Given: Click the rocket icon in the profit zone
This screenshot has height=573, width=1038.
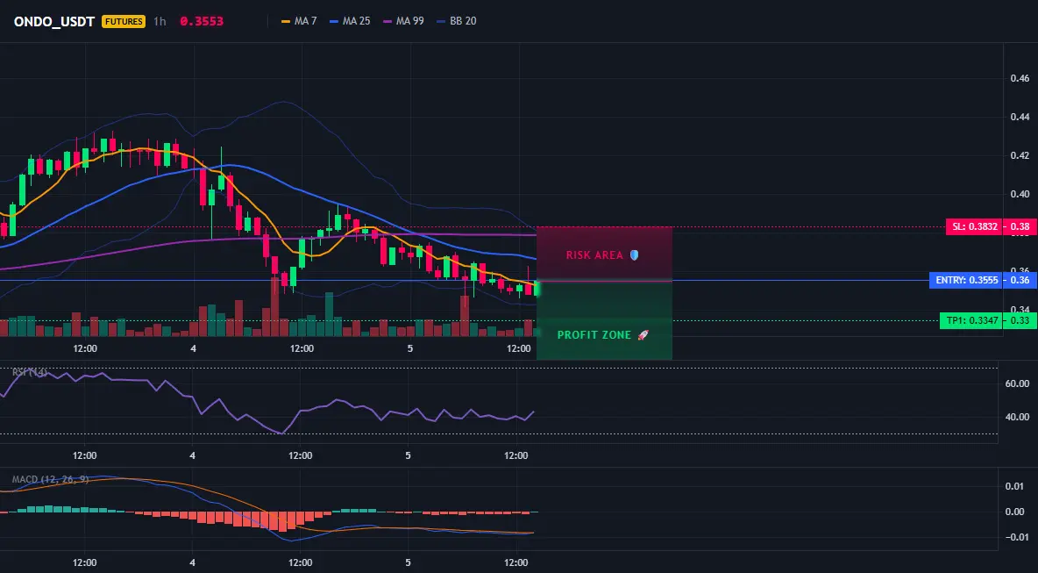Looking at the screenshot, I should tap(643, 335).
